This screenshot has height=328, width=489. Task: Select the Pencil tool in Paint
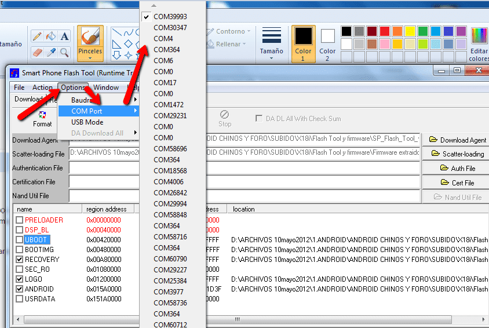37,36
